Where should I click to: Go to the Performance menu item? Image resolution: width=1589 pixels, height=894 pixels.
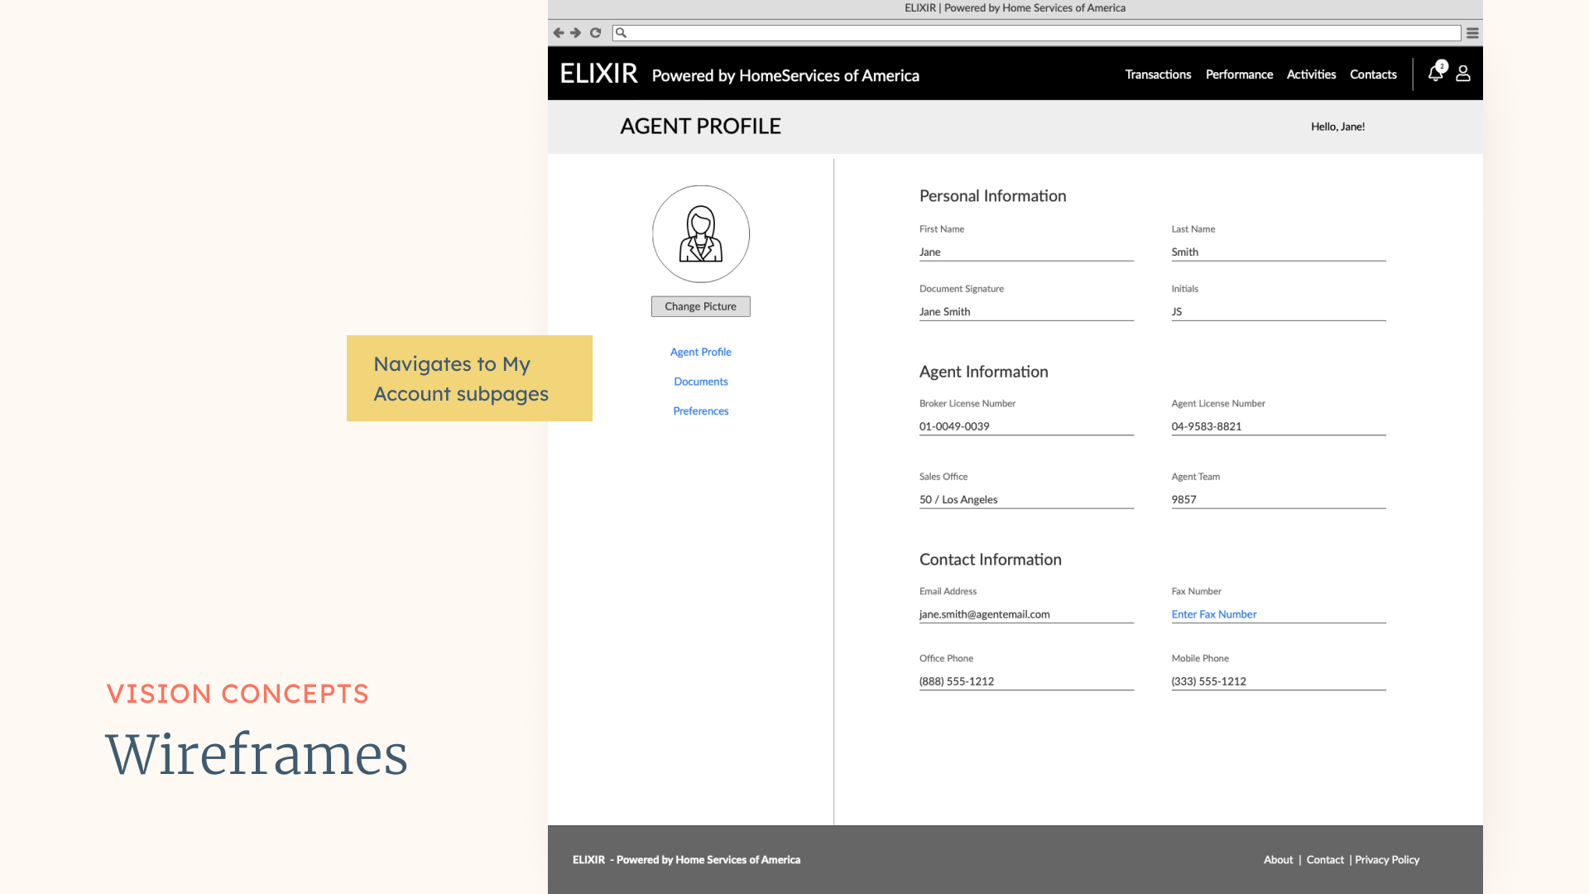pos(1239,74)
